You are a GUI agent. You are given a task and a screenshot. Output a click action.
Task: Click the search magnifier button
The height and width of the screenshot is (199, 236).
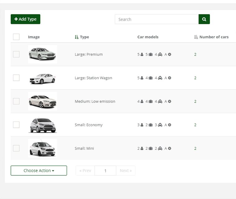204,19
